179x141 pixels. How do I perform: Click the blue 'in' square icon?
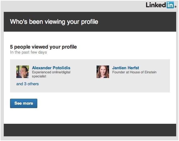tap(170, 5)
